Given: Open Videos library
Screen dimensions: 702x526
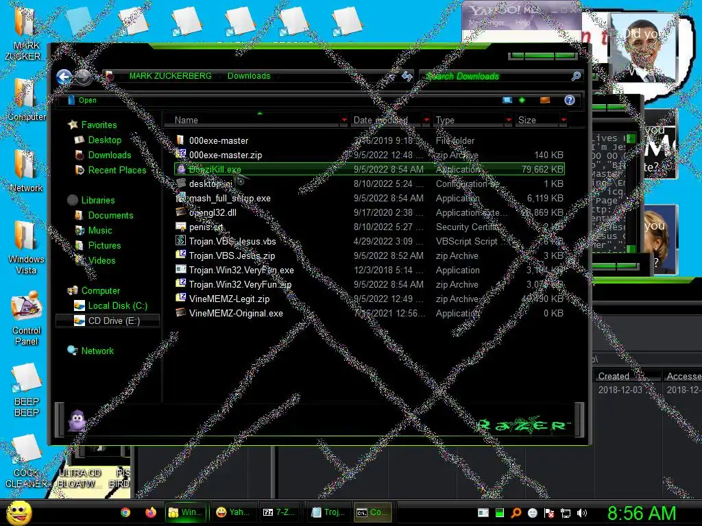Looking at the screenshot, I should pos(101,260).
